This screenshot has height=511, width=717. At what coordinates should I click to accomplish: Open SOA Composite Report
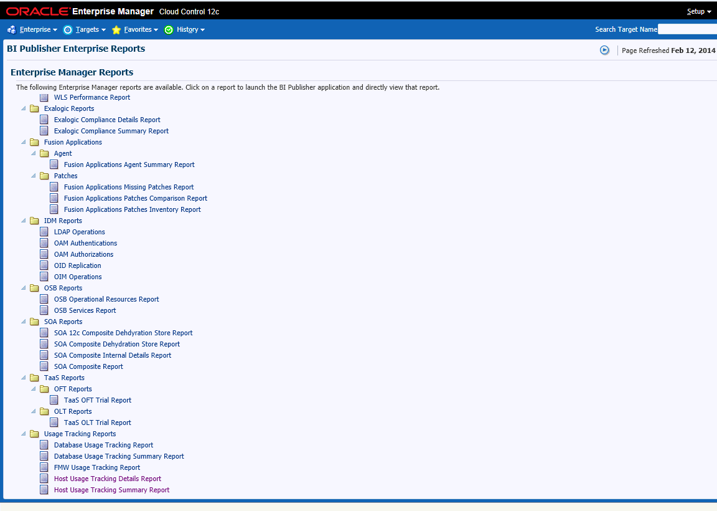88,366
